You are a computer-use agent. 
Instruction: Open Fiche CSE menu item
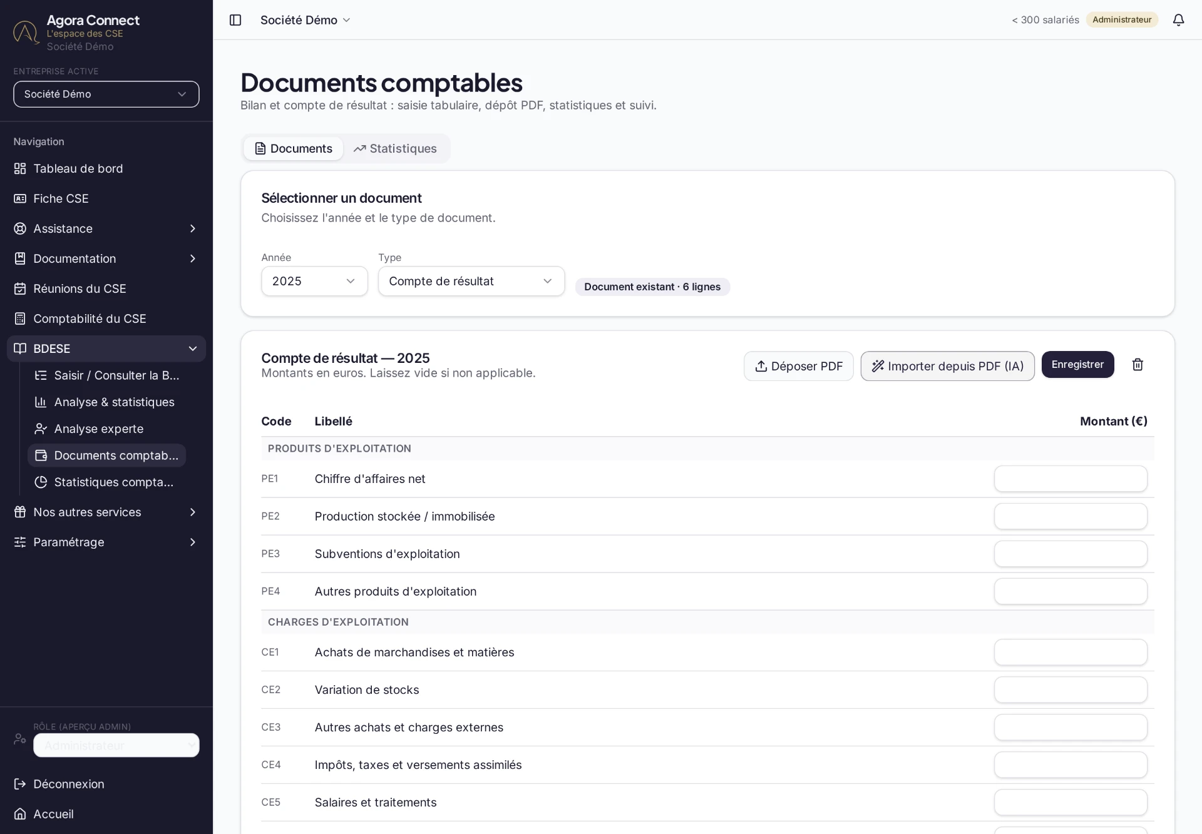click(106, 198)
